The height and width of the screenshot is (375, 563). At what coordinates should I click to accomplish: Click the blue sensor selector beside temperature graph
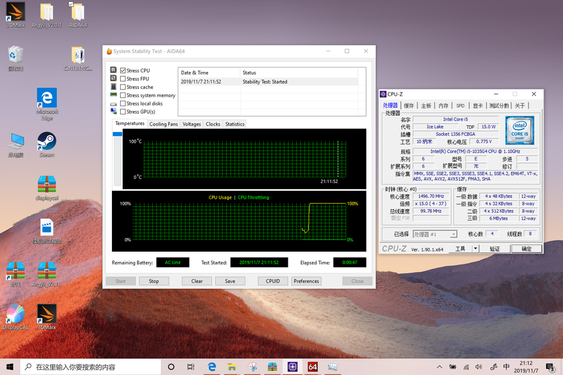coord(118,134)
